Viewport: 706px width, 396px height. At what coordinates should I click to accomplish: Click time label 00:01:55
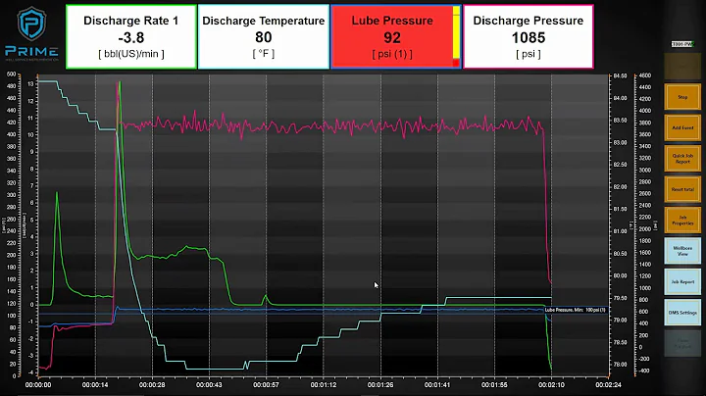tap(494, 385)
